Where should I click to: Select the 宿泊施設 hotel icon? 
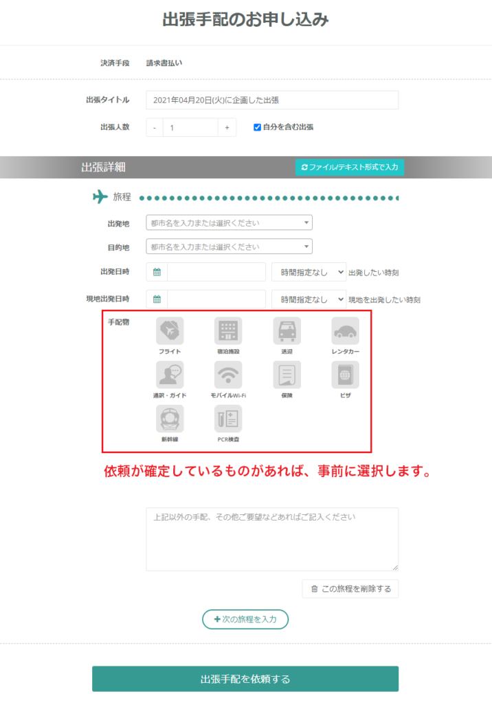click(x=228, y=330)
